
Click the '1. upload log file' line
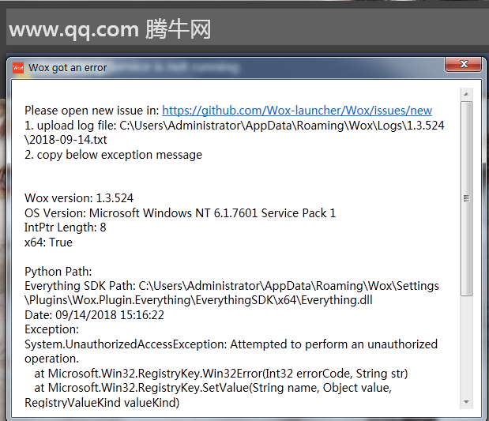click(235, 126)
